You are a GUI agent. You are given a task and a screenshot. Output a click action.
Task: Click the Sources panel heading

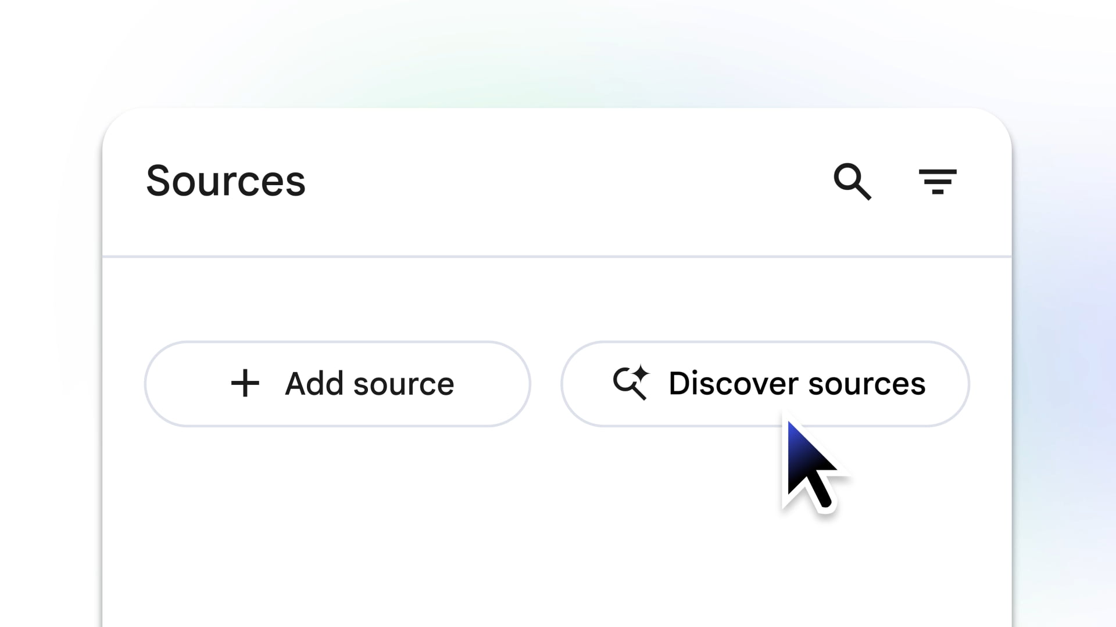(x=226, y=181)
